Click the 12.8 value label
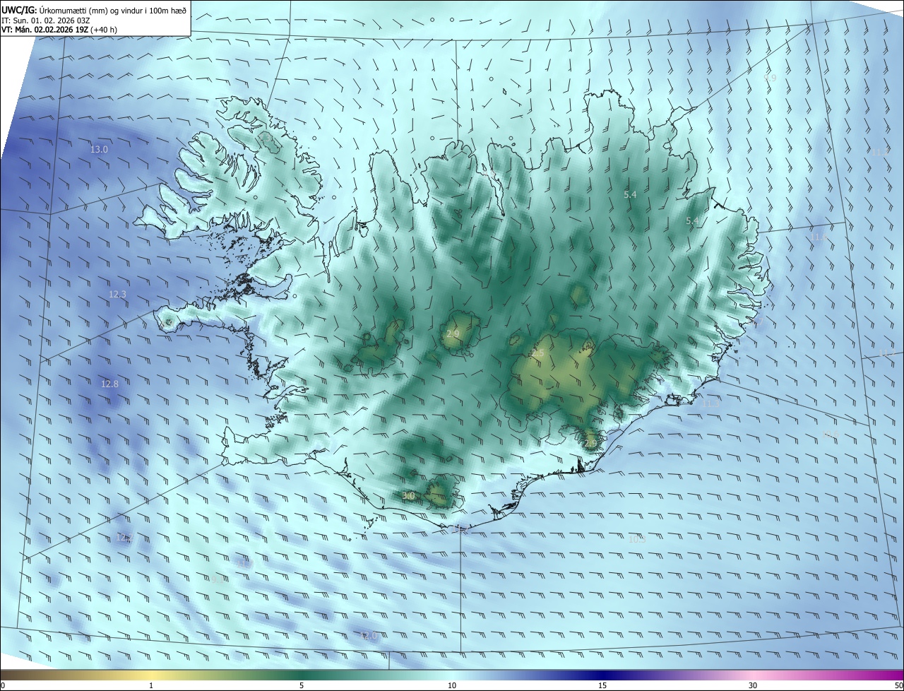 pyautogui.click(x=109, y=384)
